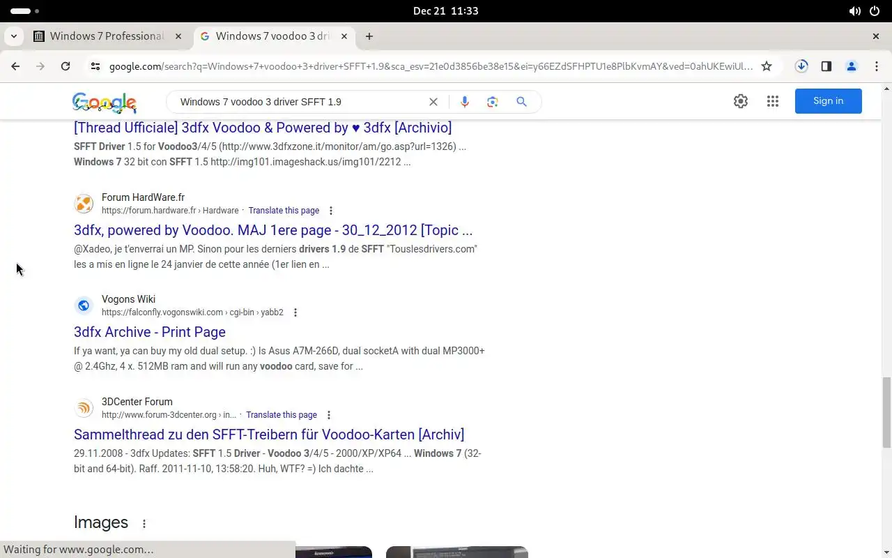Click the Forum HardWare.fr site favicon
Viewport: 892px width, 558px height.
(x=84, y=204)
